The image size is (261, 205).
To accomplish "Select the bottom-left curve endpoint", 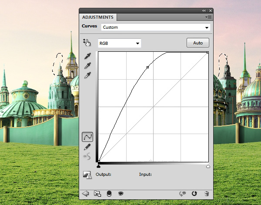I will [x=99, y=161].
